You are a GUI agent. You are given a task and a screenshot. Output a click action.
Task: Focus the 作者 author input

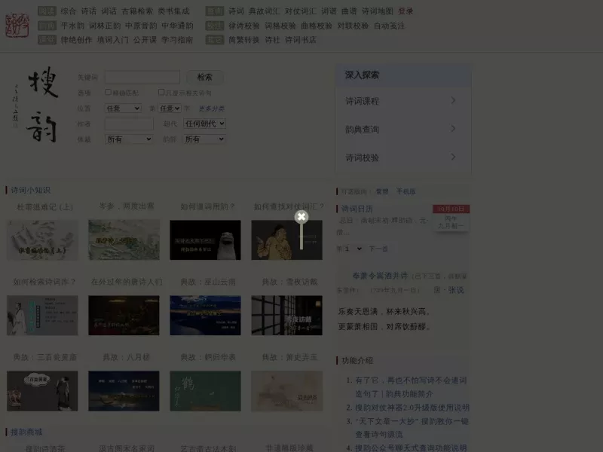tap(129, 124)
